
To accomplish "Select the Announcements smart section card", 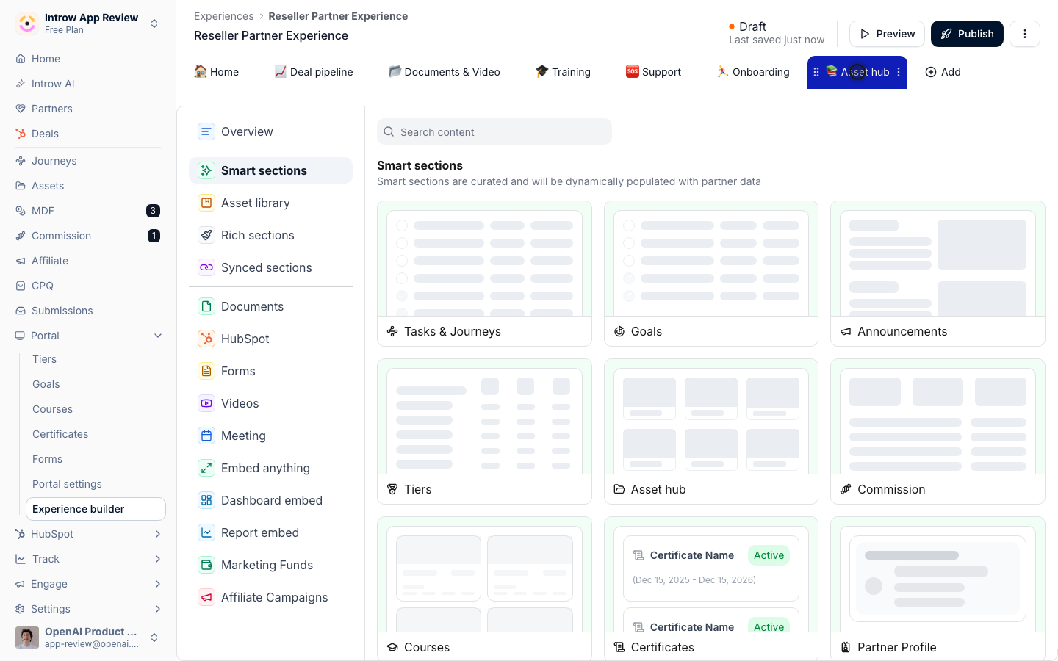I will pos(938,273).
